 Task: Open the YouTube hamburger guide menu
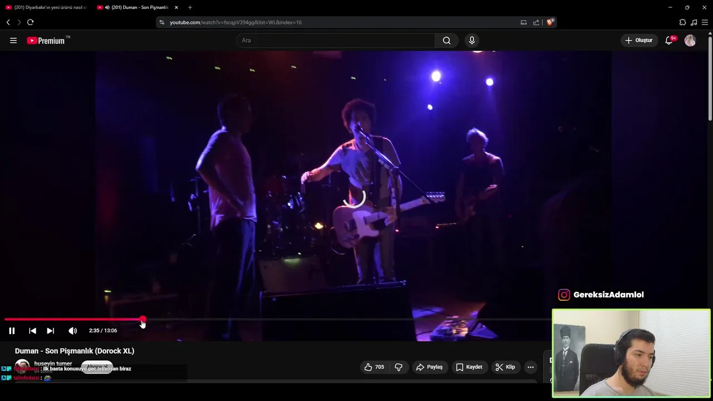click(x=13, y=41)
